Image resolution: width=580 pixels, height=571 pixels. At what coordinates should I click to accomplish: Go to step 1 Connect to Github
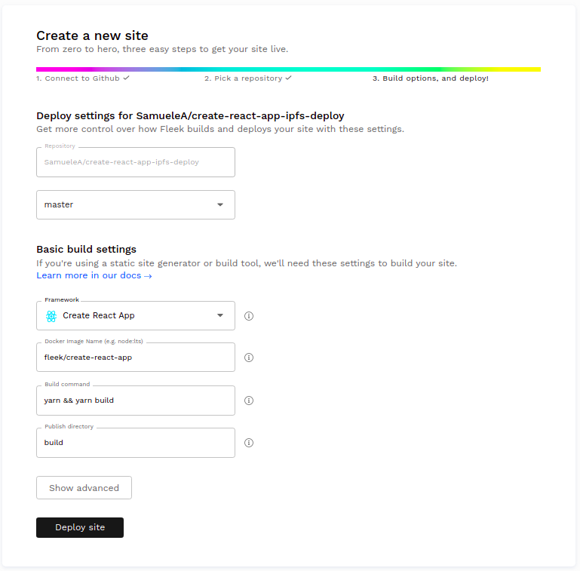[78, 78]
